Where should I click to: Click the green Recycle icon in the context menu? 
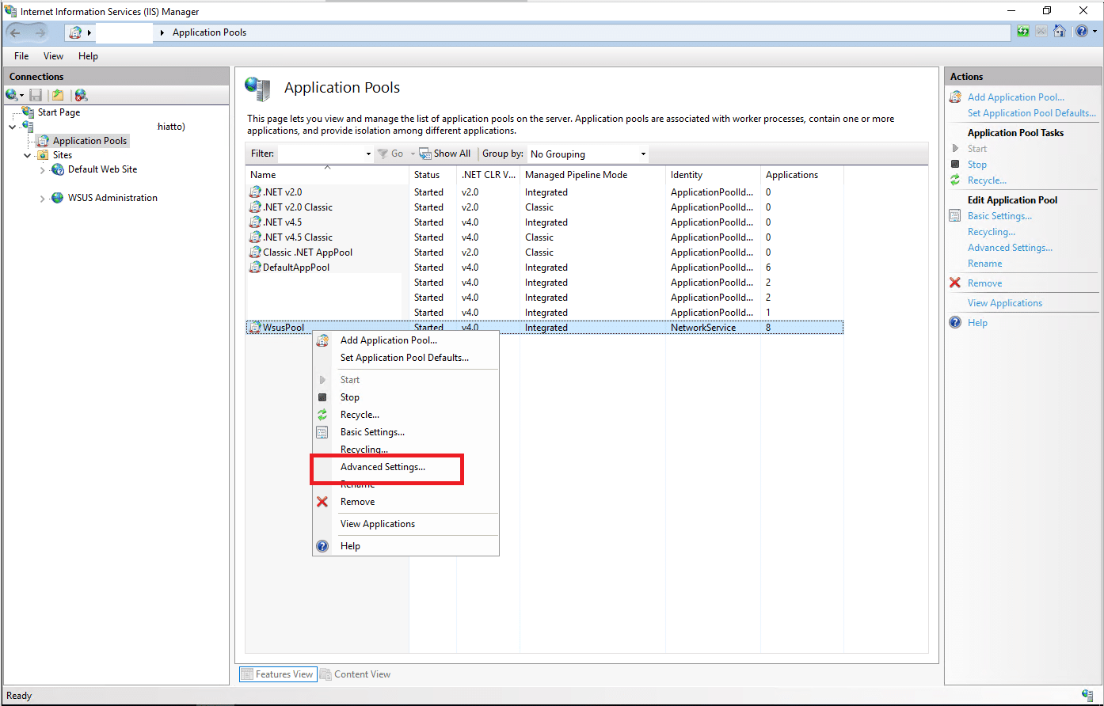[x=322, y=415]
